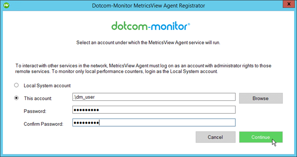
Task: Select the Local System account radio button
Action: click(x=17, y=85)
